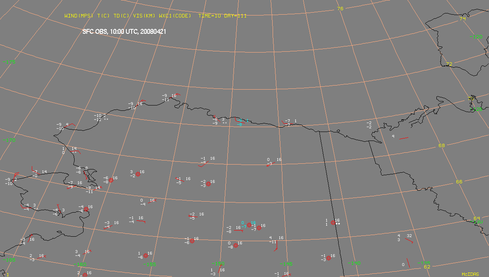This screenshot has width=489, height=277.
Task: Click calm station circle reading 0/-8
Action: [236, 246]
